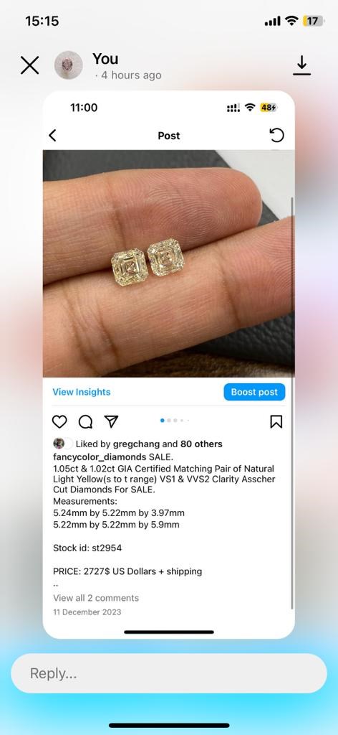The height and width of the screenshot is (735, 338).
Task: Click the View Insights link
Action: click(x=82, y=392)
